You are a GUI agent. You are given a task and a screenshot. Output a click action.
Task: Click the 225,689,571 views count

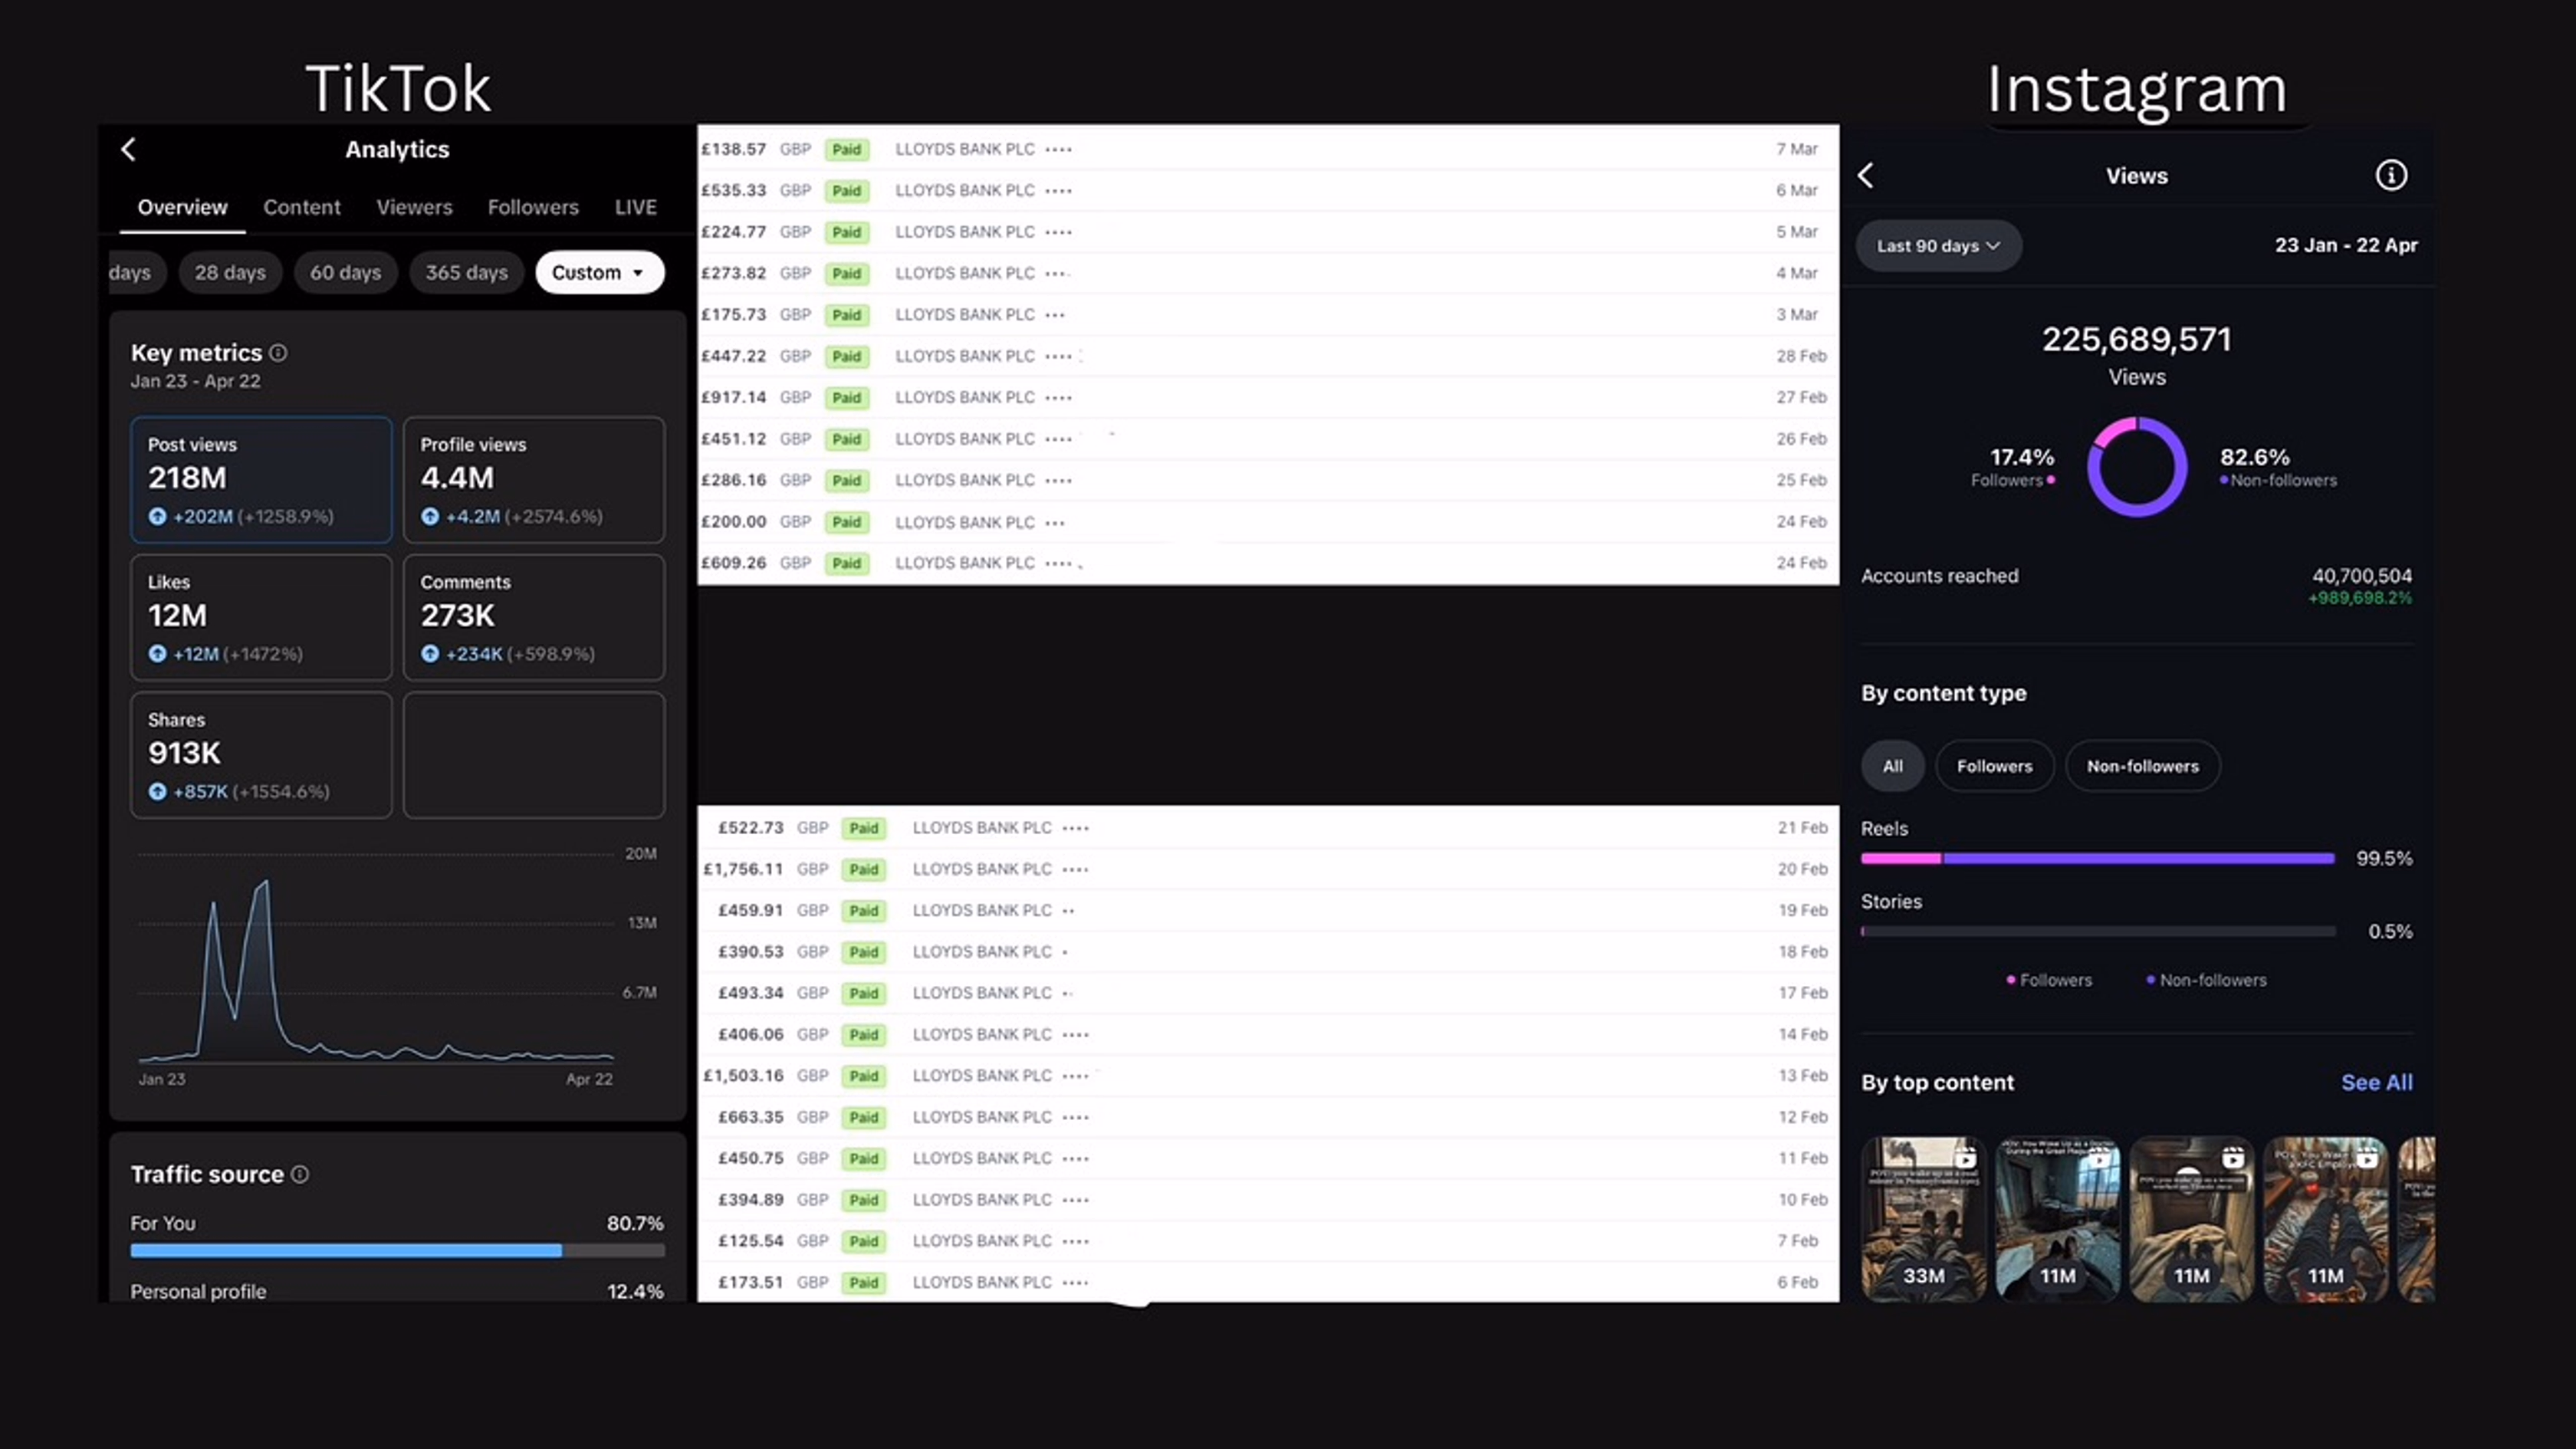click(x=2136, y=340)
